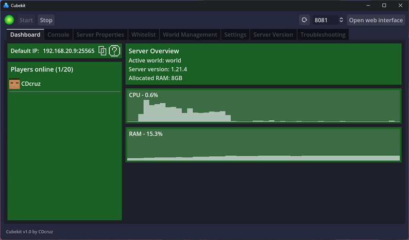
Task: Click the 'Players online (1/20)' heading
Action: 42,69
